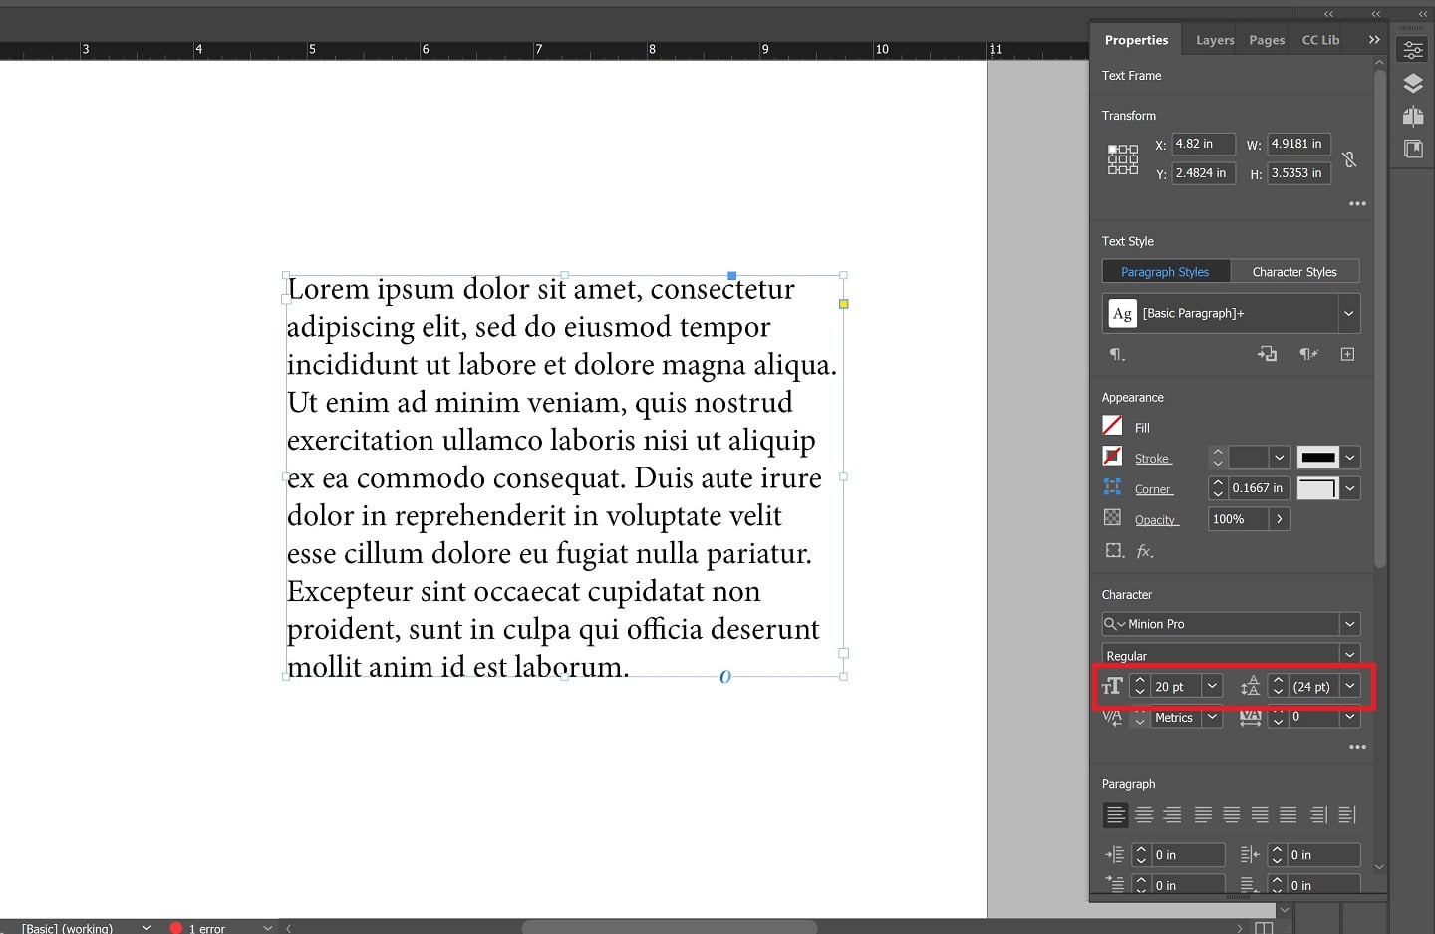Click the redefine style icon
This screenshot has width=1435, height=934.
(x=1308, y=354)
